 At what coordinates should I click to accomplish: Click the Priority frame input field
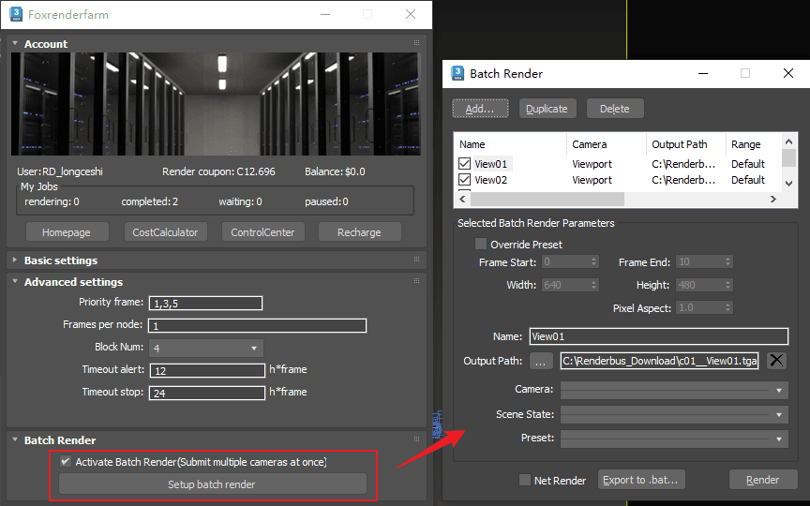[x=205, y=303]
